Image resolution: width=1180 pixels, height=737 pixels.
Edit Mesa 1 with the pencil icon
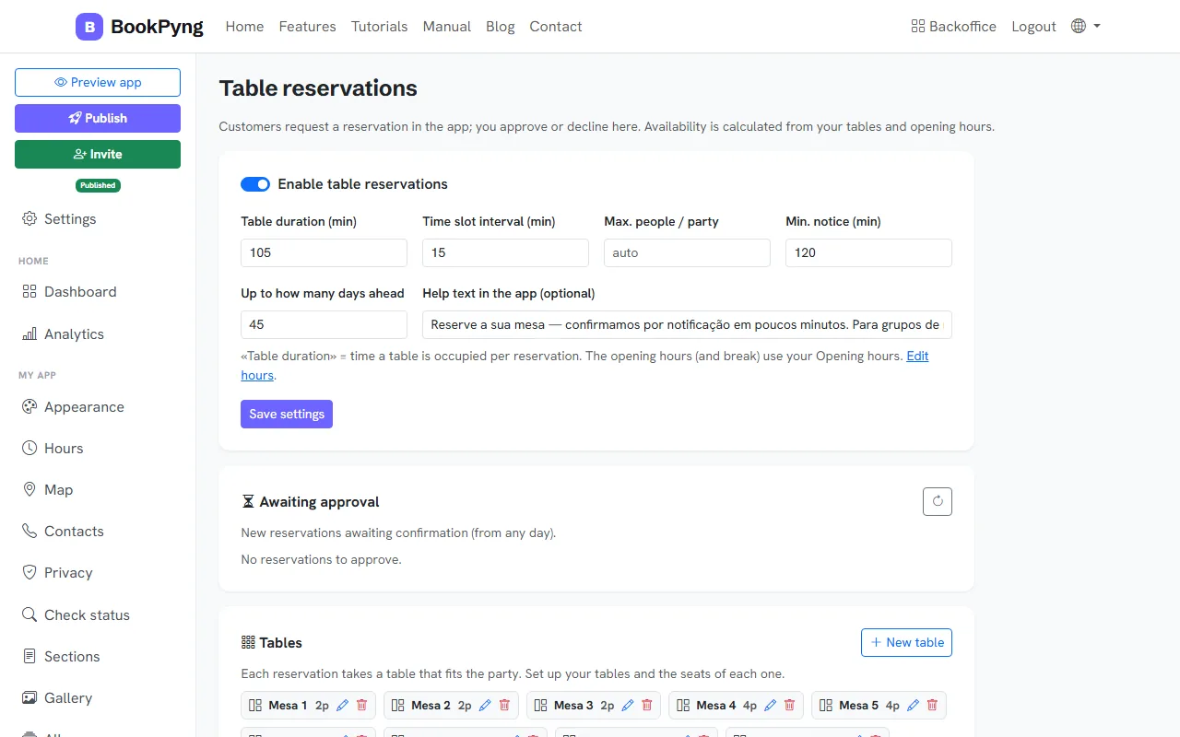(x=342, y=705)
